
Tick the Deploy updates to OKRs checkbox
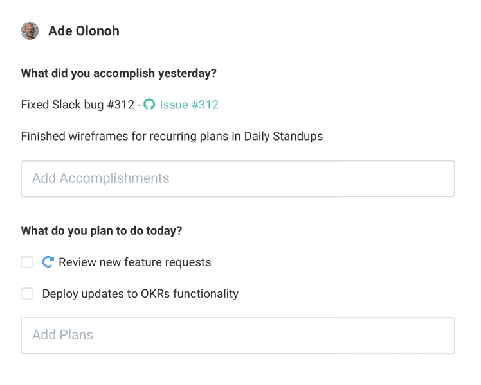pos(27,294)
